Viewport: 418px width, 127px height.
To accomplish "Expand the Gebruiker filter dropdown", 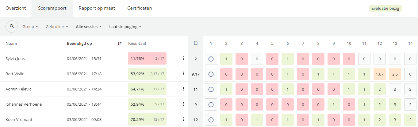I will [57, 26].
